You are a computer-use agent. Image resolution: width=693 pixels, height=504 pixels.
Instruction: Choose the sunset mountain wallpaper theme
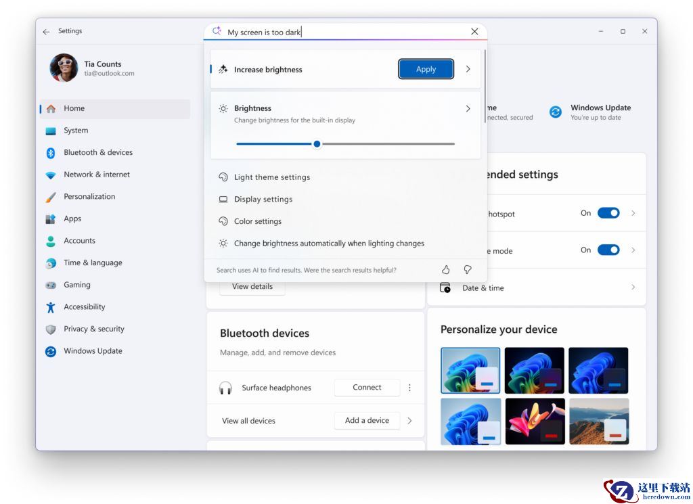(x=598, y=421)
